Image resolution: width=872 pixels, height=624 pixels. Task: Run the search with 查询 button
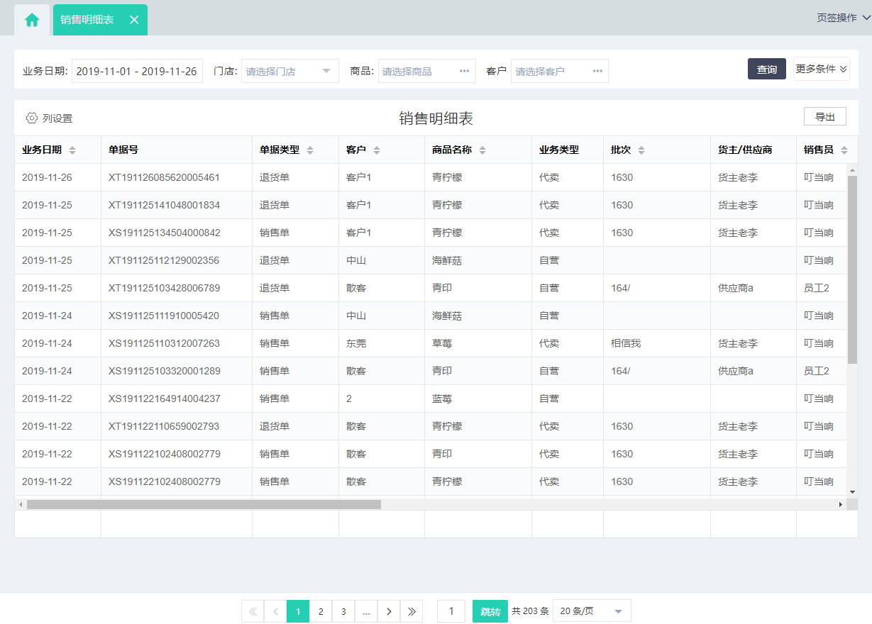(x=767, y=69)
